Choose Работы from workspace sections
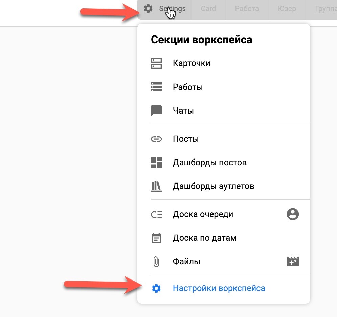Viewport: 337px width, 317px height. (x=188, y=87)
